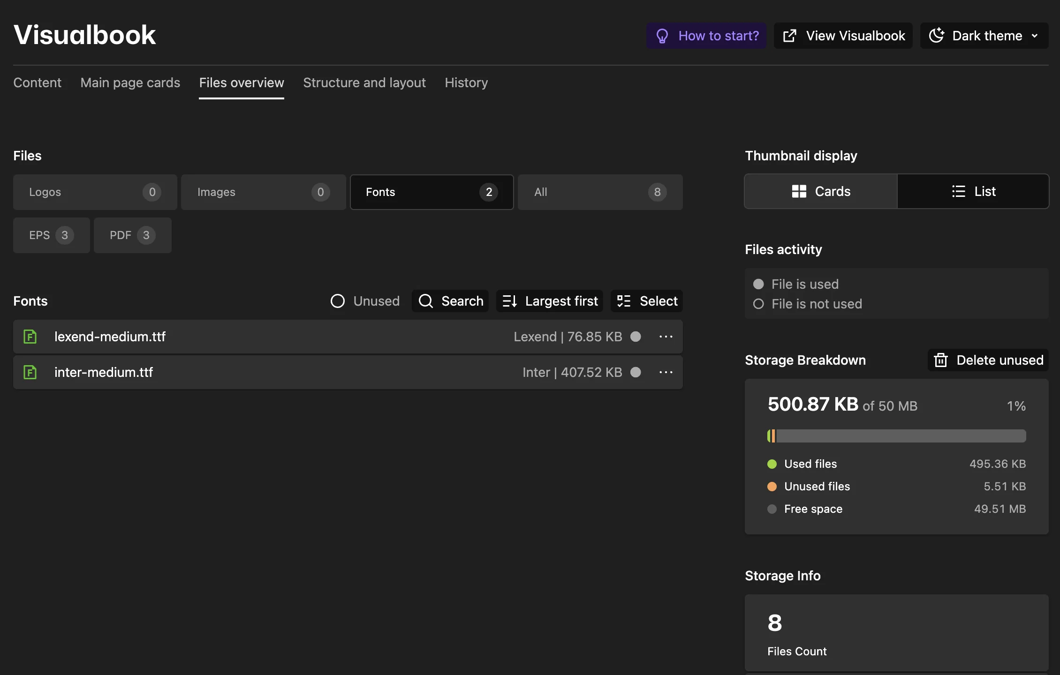Filter files by Logos

95,192
